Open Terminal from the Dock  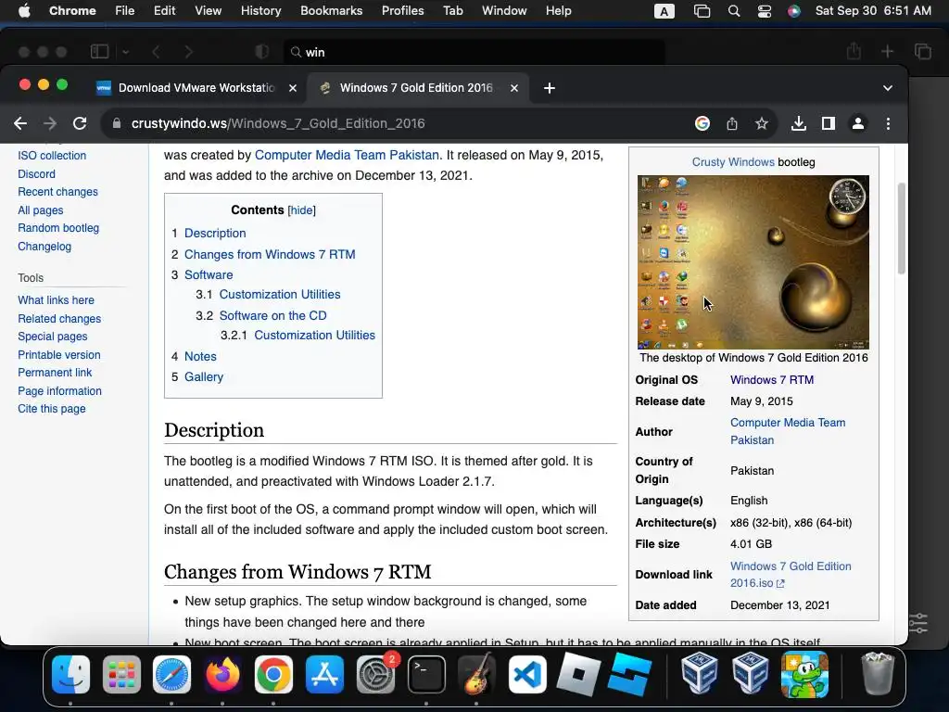(x=426, y=675)
